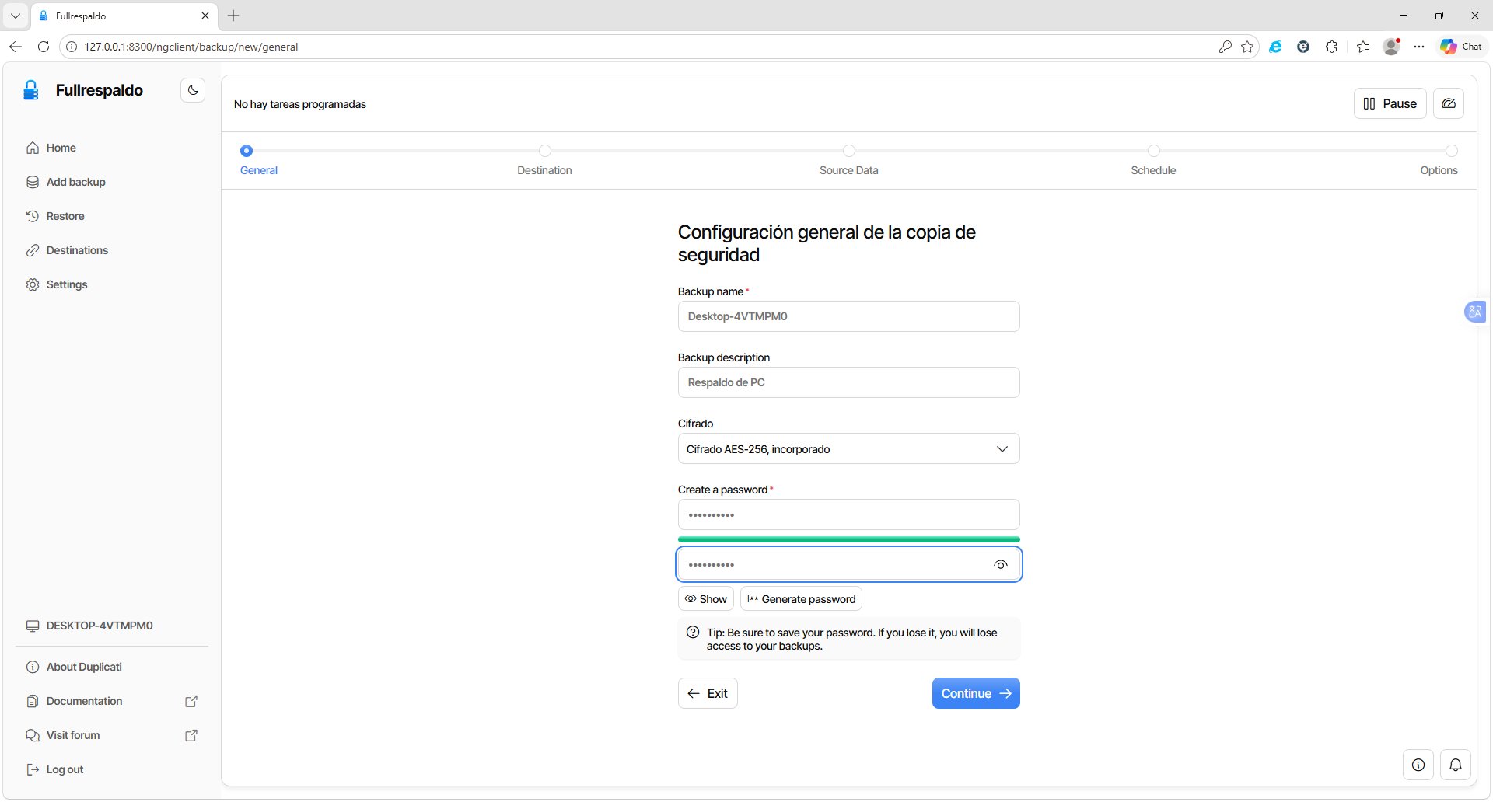Viewport: 1493px width, 802px height.
Task: Click browser back arrow
Action: (16, 47)
